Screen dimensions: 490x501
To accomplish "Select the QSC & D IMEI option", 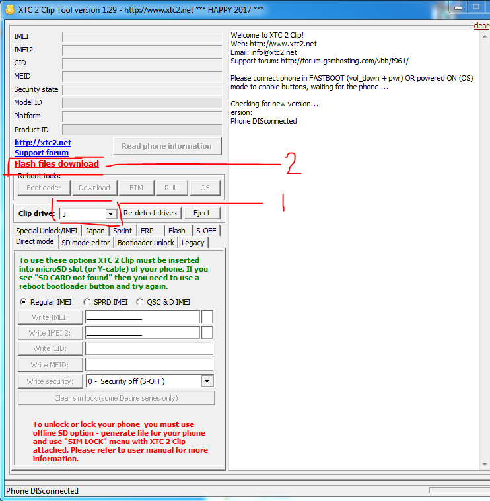I will [x=140, y=302].
